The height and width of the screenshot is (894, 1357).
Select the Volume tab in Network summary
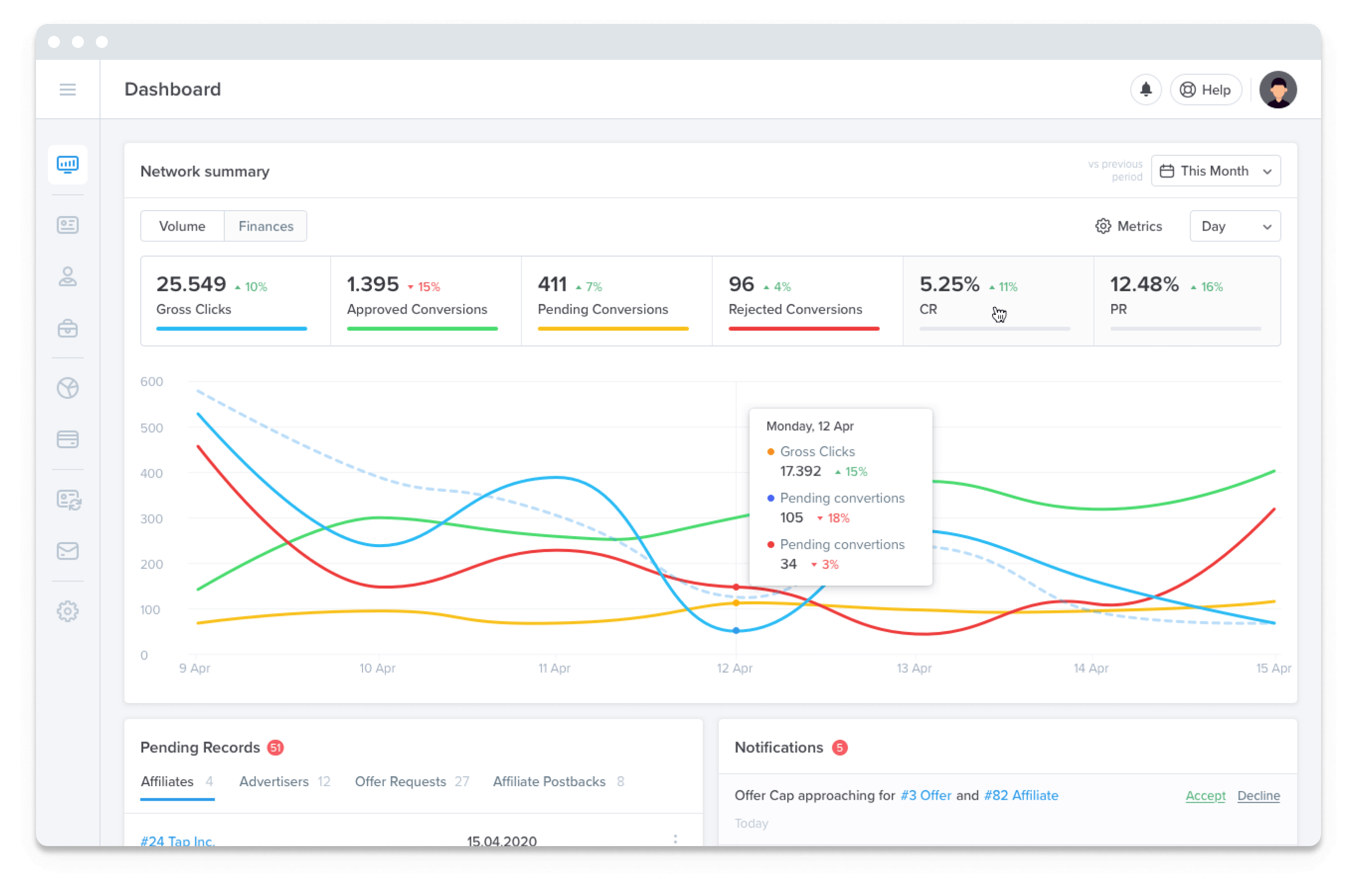[x=182, y=226]
